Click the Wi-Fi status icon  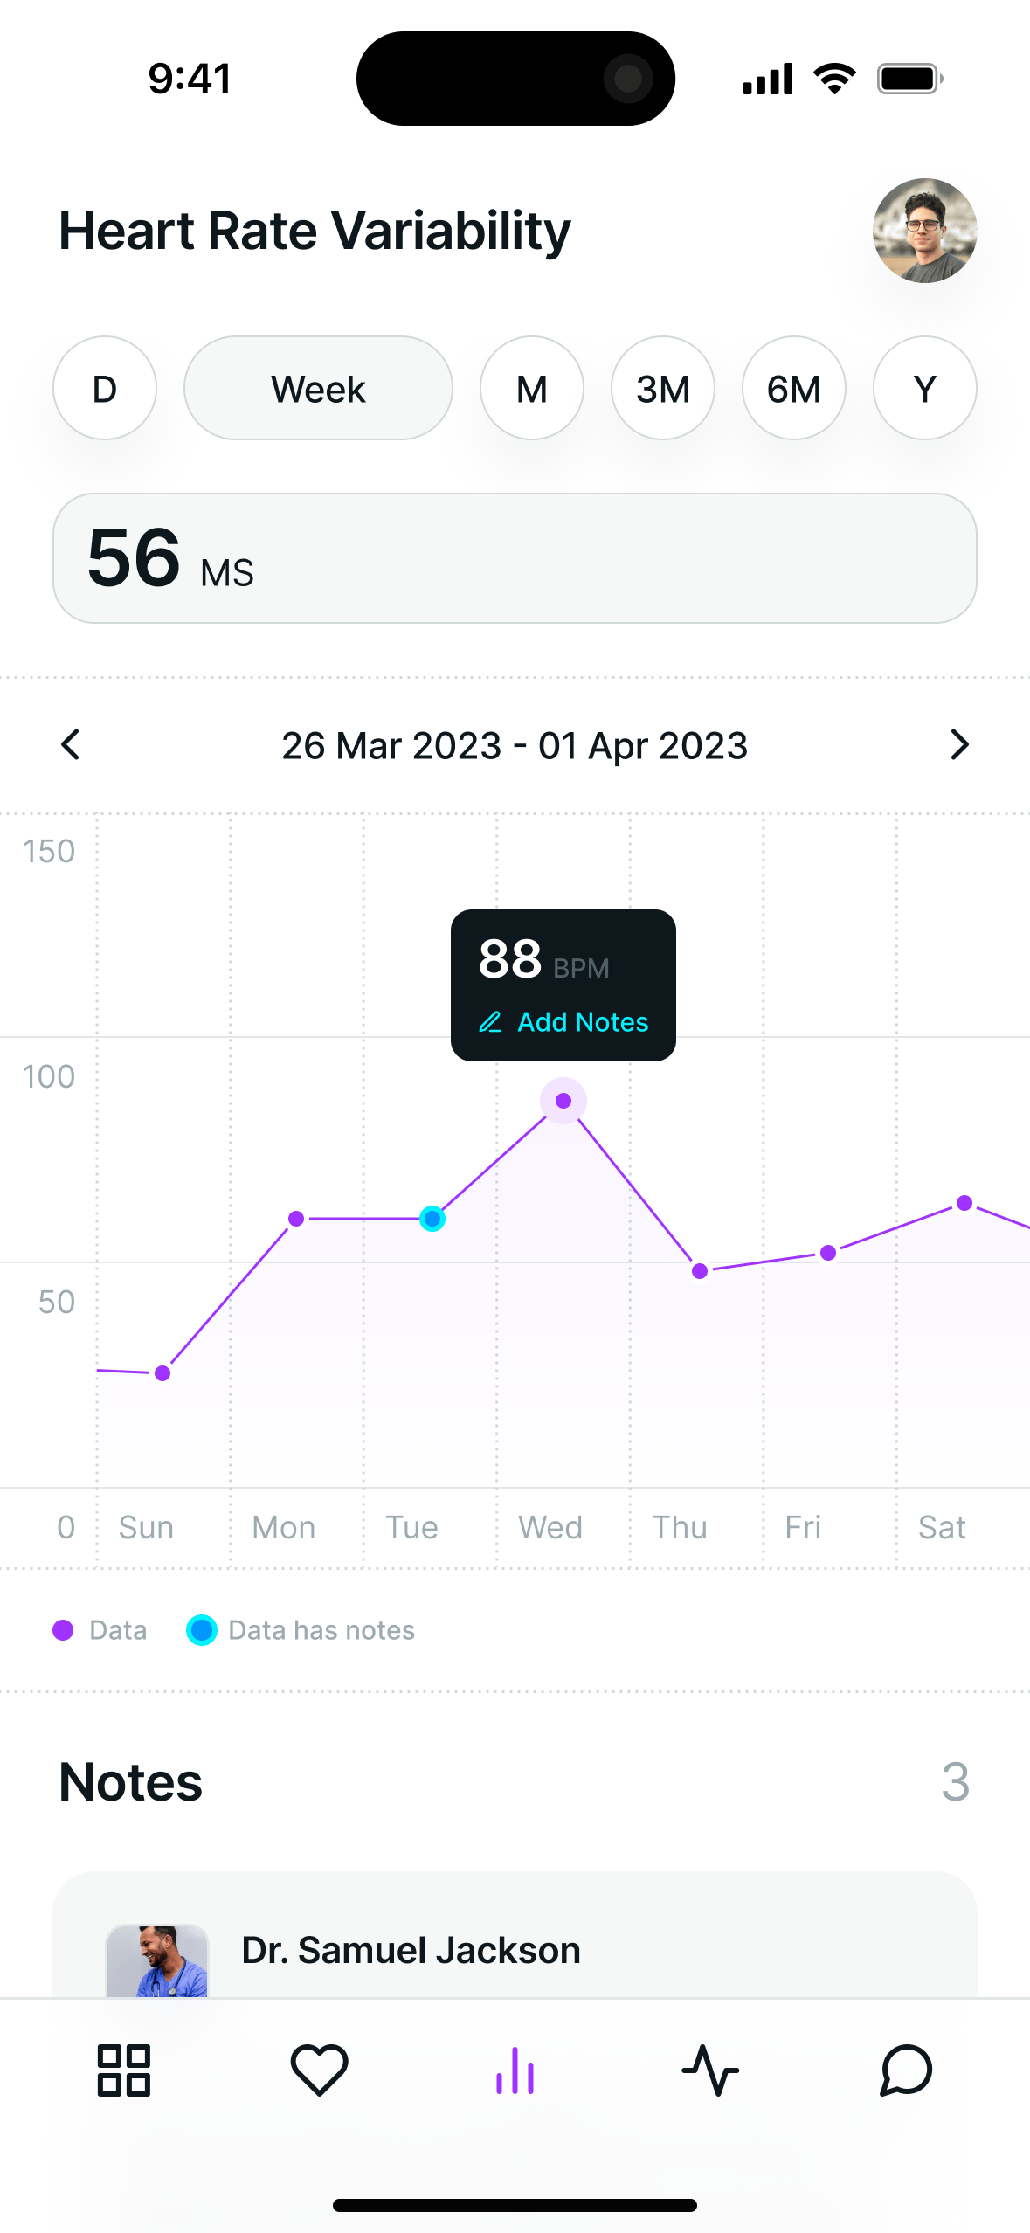(833, 78)
